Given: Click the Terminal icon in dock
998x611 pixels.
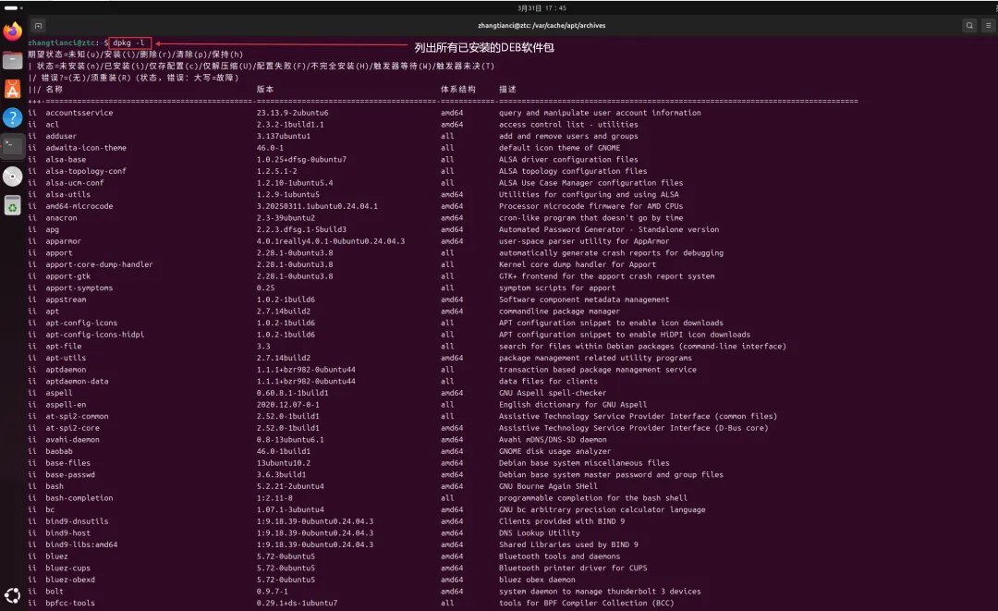Looking at the screenshot, I should coord(13,146).
